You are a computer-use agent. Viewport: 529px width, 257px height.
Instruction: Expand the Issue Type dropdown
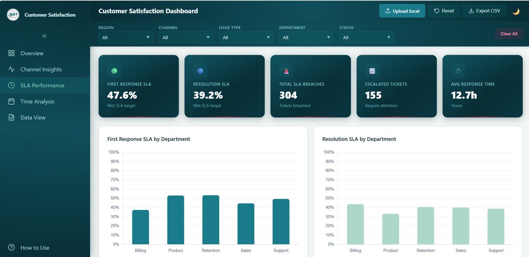click(x=246, y=38)
